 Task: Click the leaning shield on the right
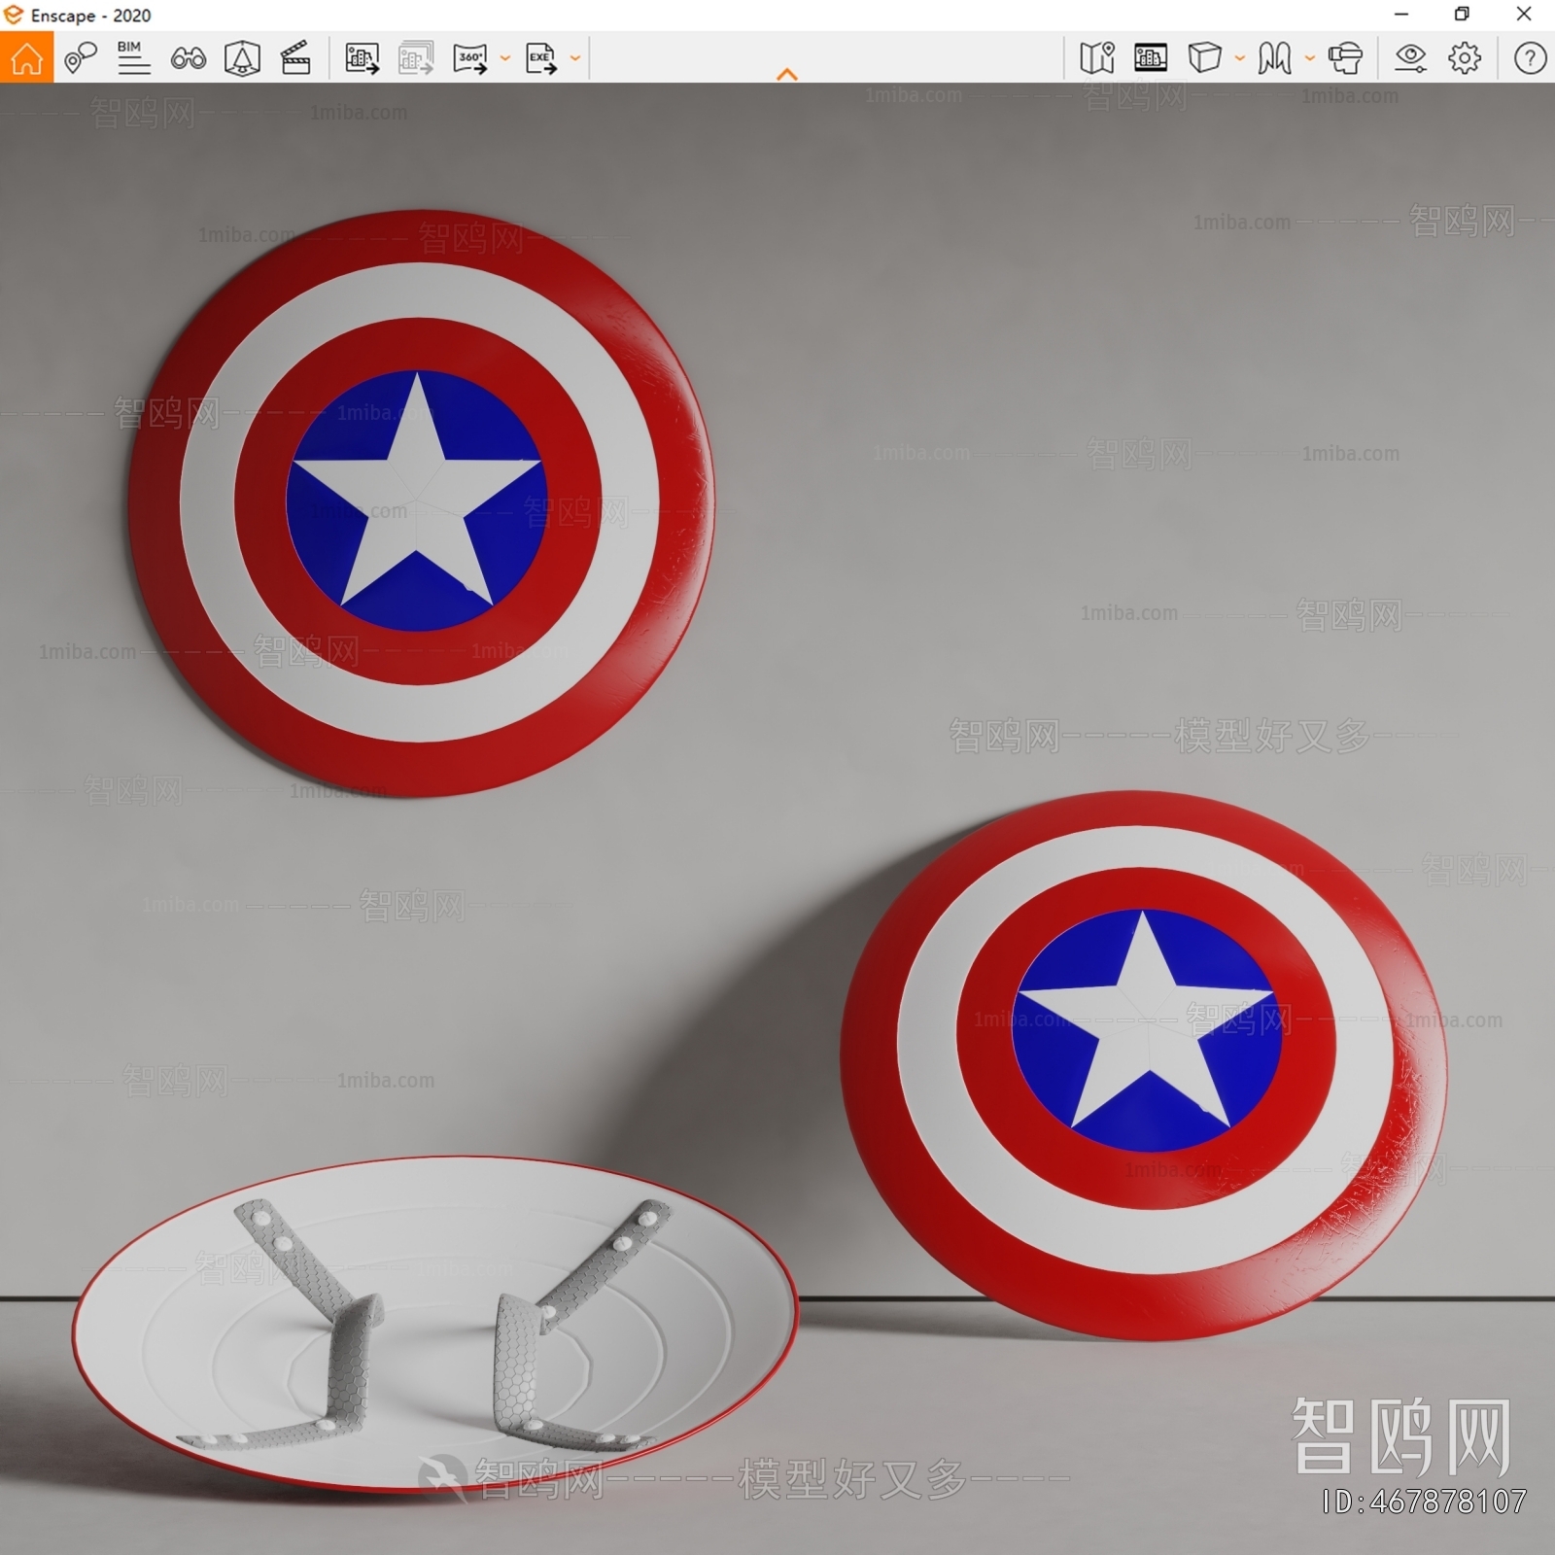(1144, 1066)
